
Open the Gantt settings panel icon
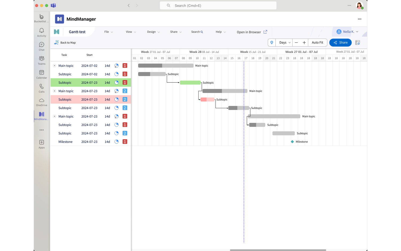(x=357, y=43)
